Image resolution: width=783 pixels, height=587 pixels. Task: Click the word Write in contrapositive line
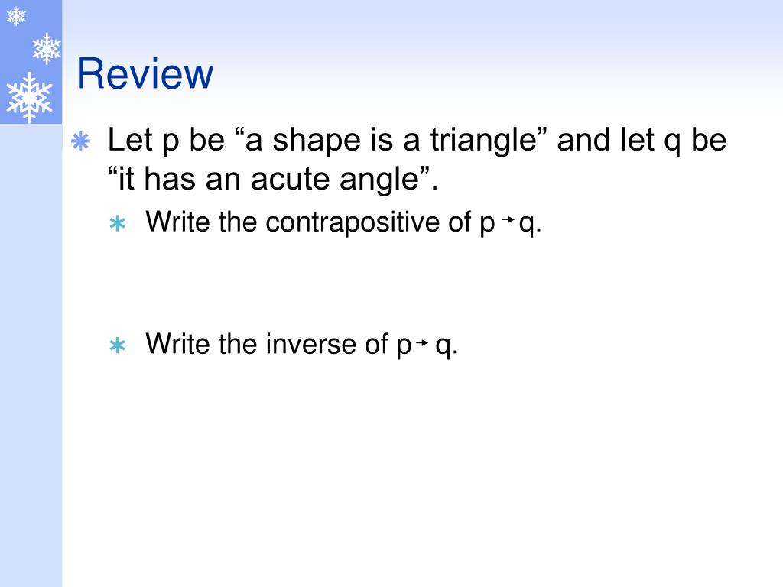point(177,221)
